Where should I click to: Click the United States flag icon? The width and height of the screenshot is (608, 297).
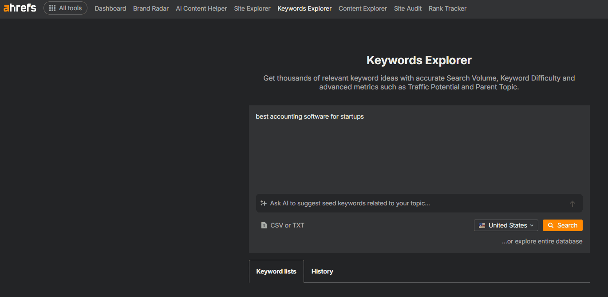[482, 226]
